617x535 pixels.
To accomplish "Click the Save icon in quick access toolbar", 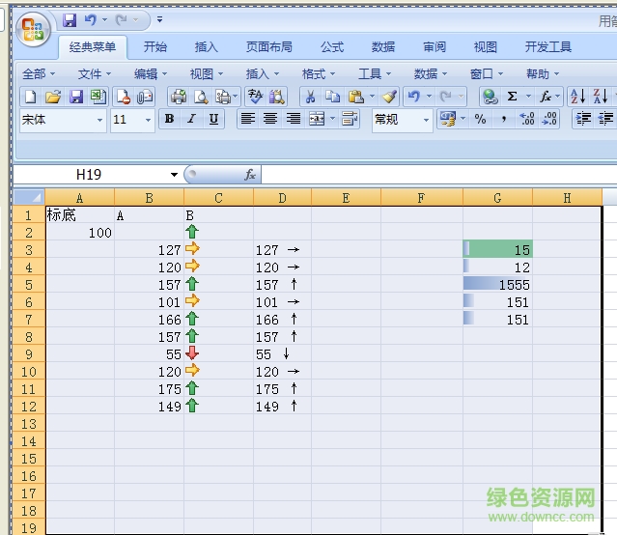I will tap(70, 19).
